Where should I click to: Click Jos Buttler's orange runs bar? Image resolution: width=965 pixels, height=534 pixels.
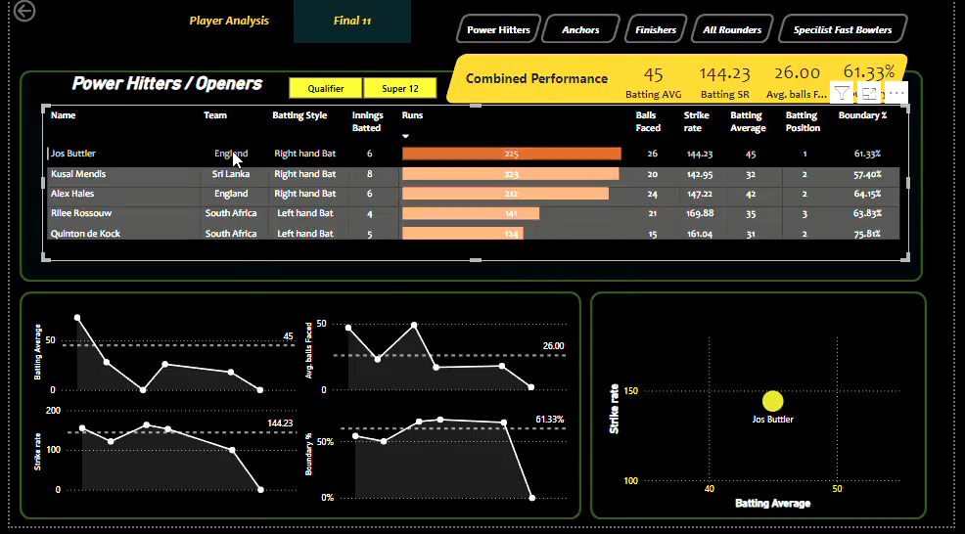511,154
